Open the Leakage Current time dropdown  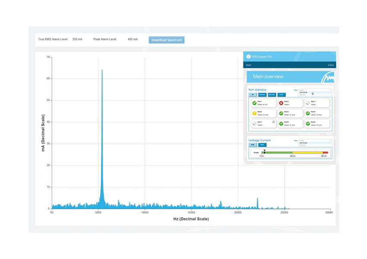click(315, 140)
